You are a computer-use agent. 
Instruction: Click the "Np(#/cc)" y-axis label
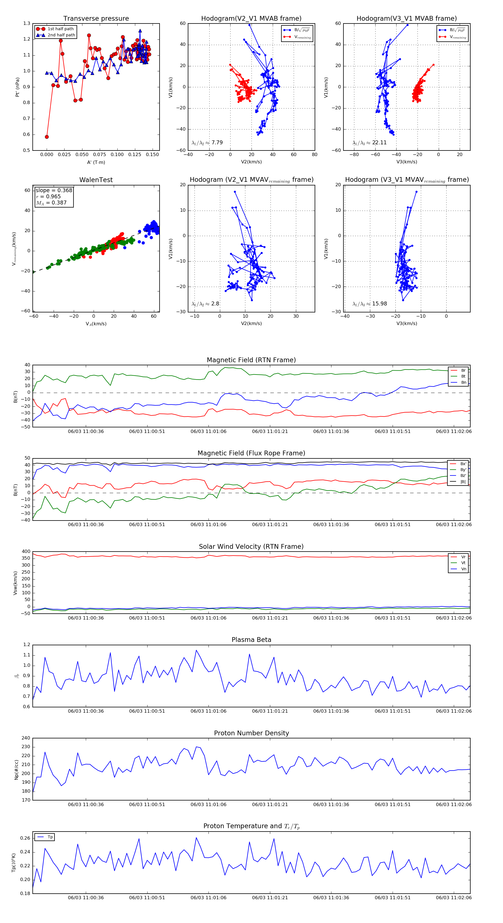coord(16,769)
